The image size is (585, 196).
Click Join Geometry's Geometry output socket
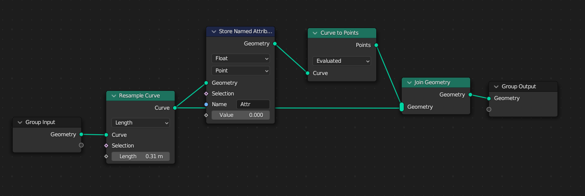coord(470,95)
